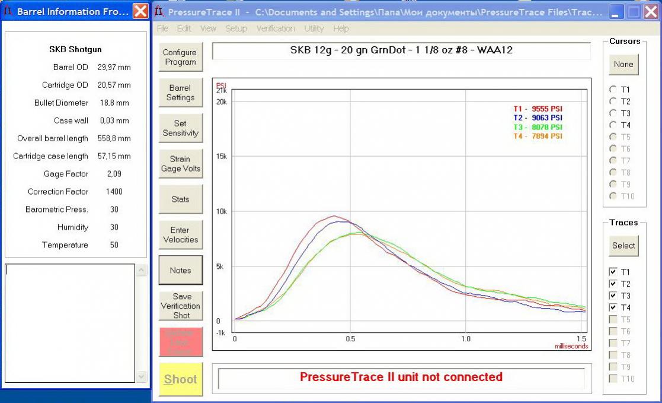Click the None cursors button
The height and width of the screenshot is (403, 662).
[x=623, y=65]
